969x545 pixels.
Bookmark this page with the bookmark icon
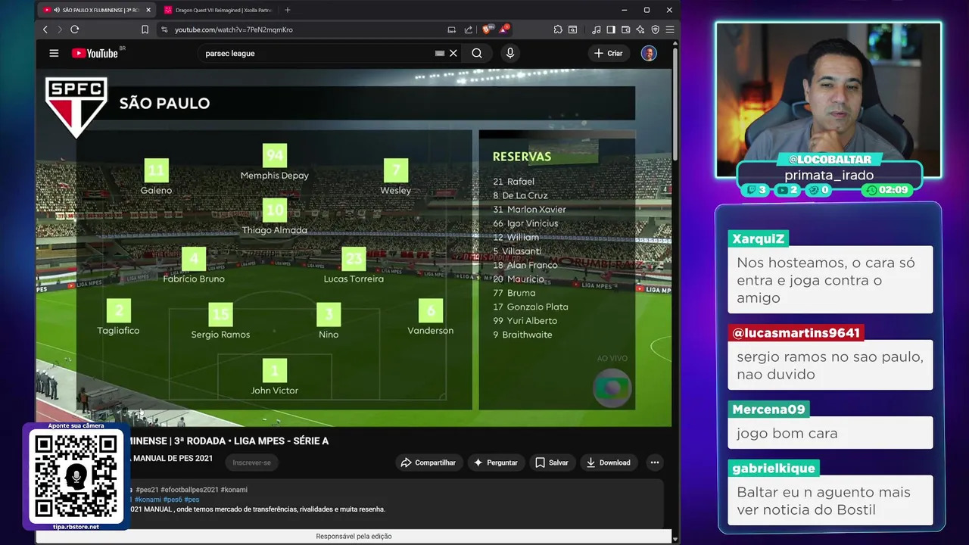coord(145,30)
